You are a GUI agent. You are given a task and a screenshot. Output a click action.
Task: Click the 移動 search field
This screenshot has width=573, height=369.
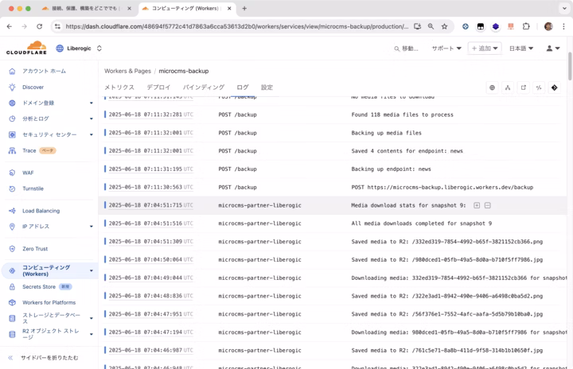(x=407, y=49)
